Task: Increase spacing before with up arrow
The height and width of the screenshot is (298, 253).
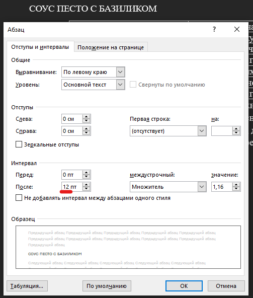Action: point(86,173)
